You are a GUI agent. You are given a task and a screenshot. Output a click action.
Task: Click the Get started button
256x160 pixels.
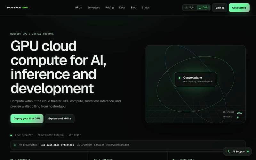(239, 8)
